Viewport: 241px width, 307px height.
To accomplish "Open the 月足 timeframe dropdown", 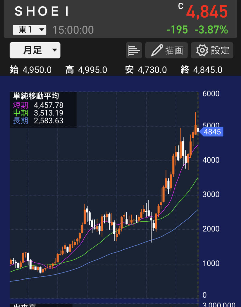I will coord(35,50).
